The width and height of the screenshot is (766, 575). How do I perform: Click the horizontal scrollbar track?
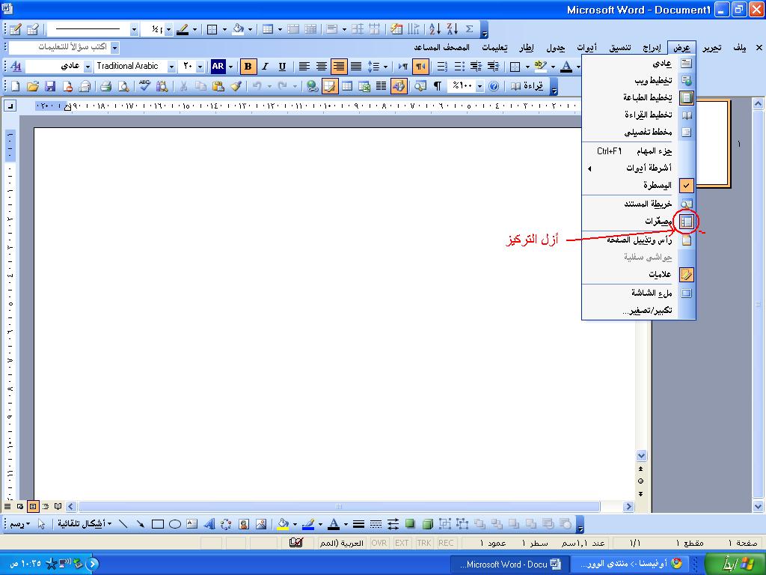tap(339, 507)
